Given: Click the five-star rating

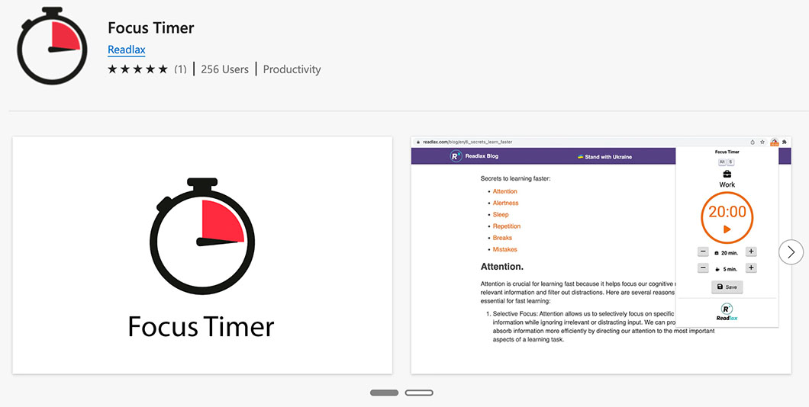Looking at the screenshot, I should (x=137, y=69).
